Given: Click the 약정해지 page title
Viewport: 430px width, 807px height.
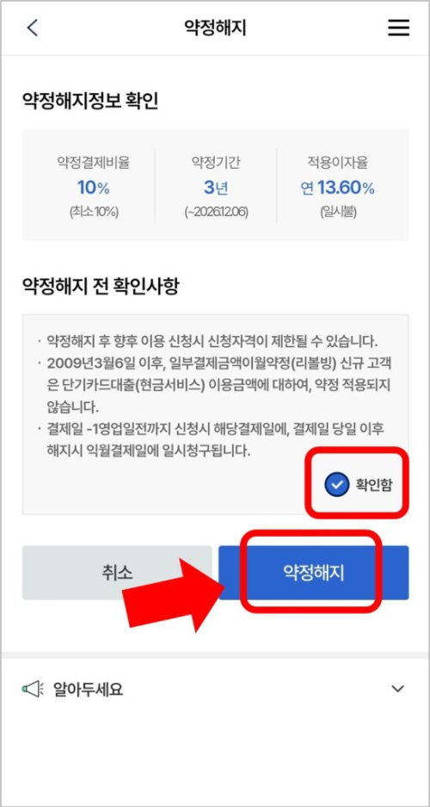Looking at the screenshot, I should click(x=215, y=28).
